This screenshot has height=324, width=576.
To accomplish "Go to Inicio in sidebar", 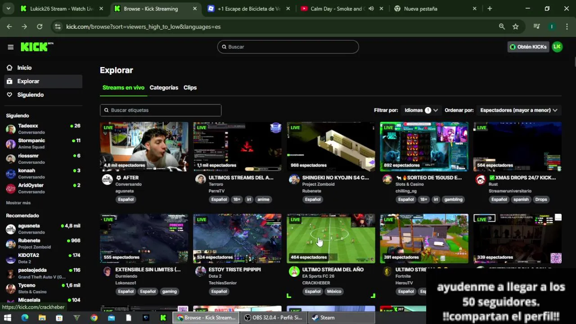I will 43,67.
